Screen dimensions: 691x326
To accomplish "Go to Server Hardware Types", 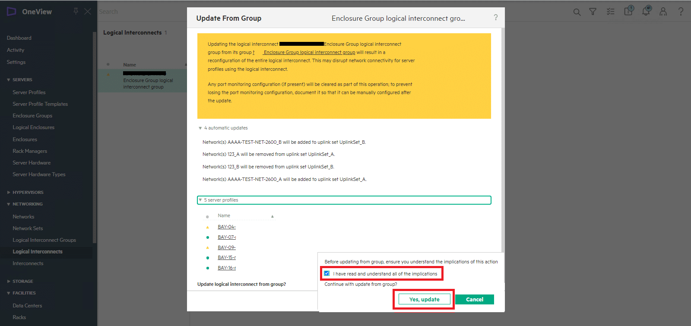I will 39,174.
